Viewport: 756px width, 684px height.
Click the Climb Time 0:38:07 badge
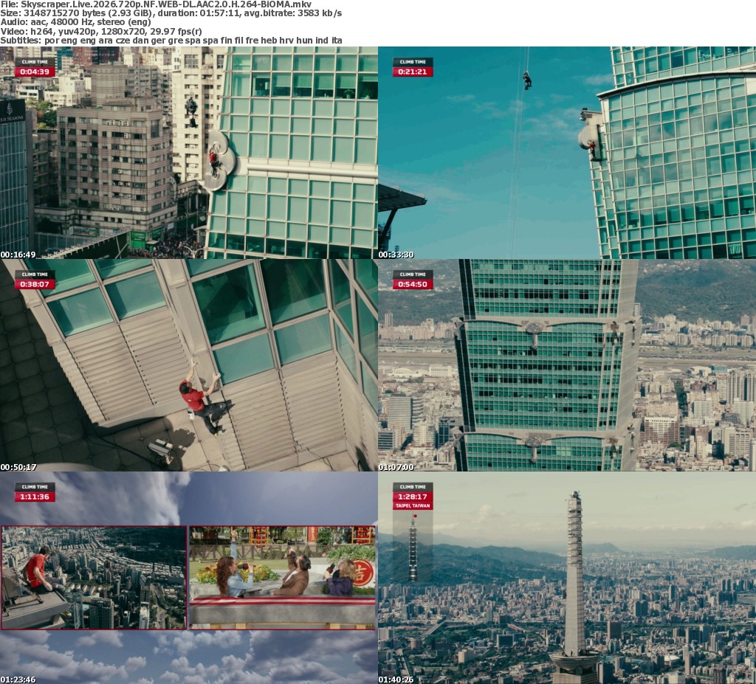[x=35, y=280]
